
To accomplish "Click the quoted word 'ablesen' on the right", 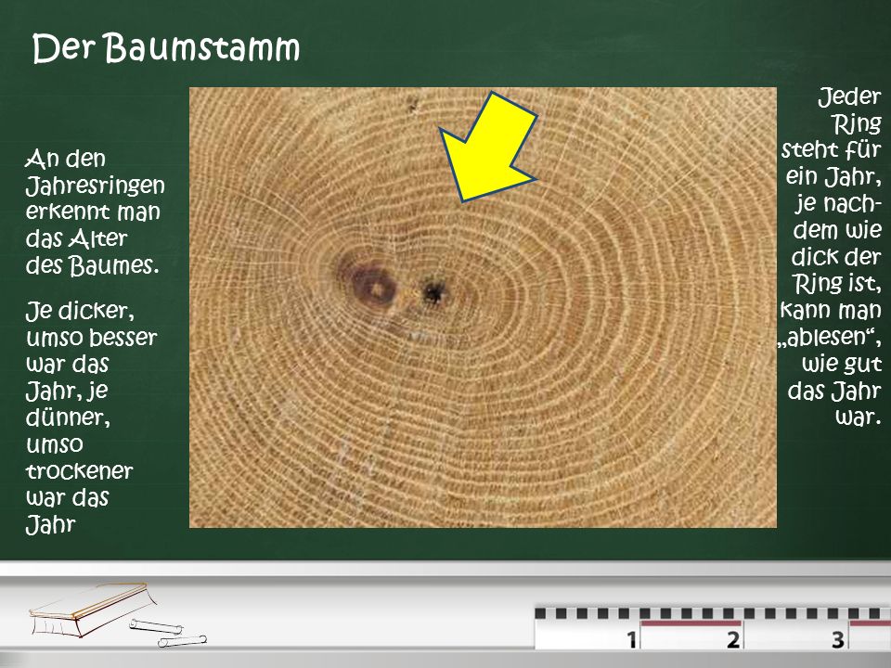I will (x=830, y=337).
